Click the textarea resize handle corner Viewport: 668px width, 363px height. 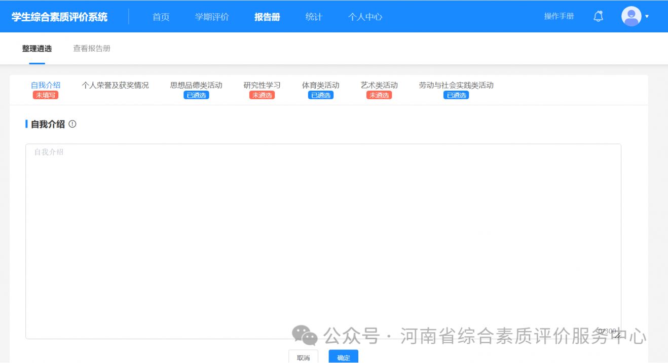click(617, 335)
